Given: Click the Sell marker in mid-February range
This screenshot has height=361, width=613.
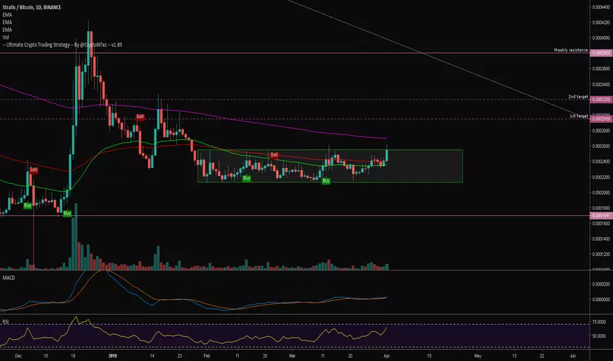Looking at the screenshot, I should (x=274, y=155).
